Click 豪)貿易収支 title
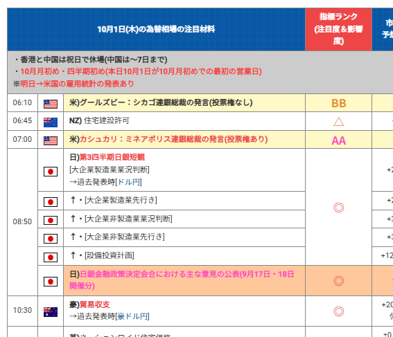The image size is (393, 337). [x=89, y=304]
